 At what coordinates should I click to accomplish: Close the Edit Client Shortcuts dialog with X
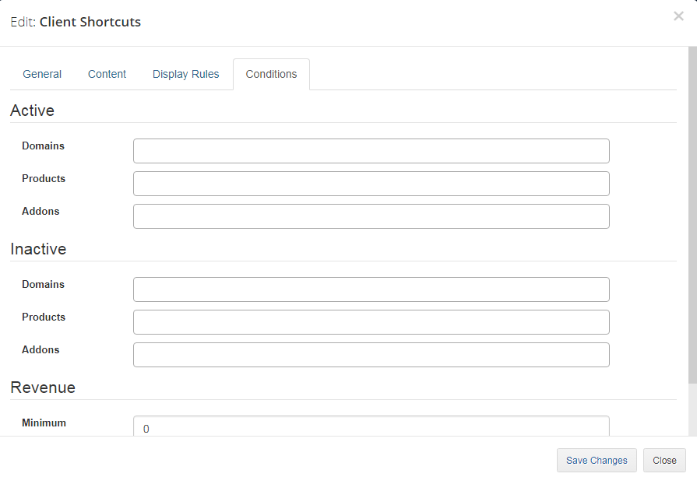(x=678, y=16)
